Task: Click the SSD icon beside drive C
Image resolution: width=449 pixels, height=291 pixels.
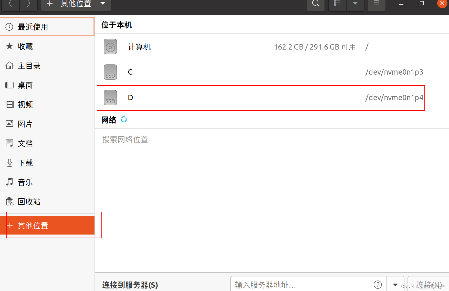Action: click(110, 72)
